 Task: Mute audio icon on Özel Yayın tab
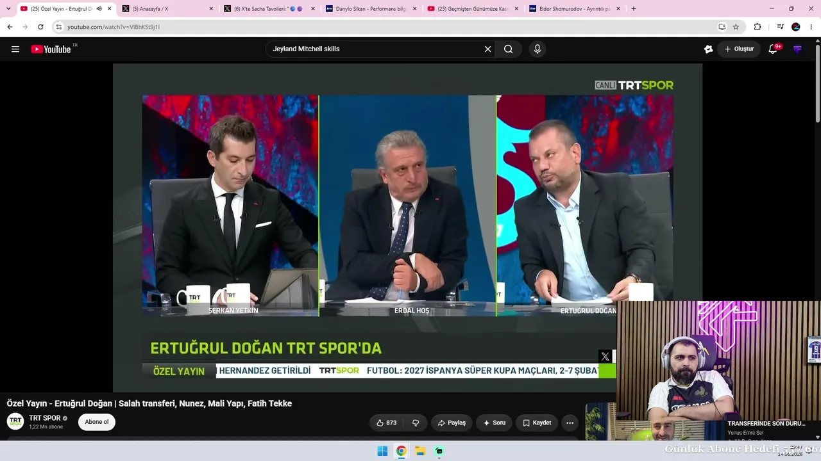99,9
